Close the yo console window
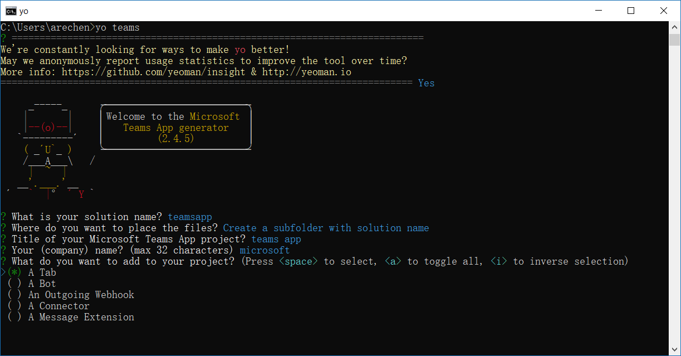681x356 pixels. (x=664, y=11)
